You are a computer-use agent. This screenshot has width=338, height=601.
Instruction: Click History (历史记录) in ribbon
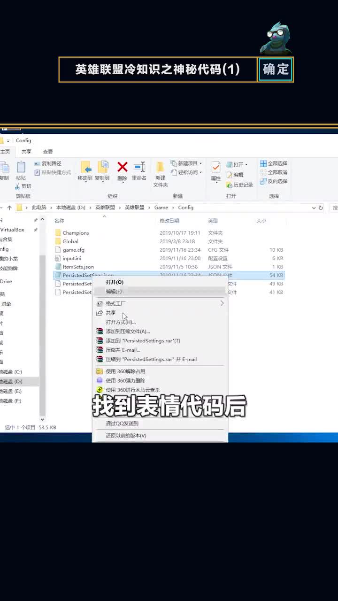click(x=240, y=185)
